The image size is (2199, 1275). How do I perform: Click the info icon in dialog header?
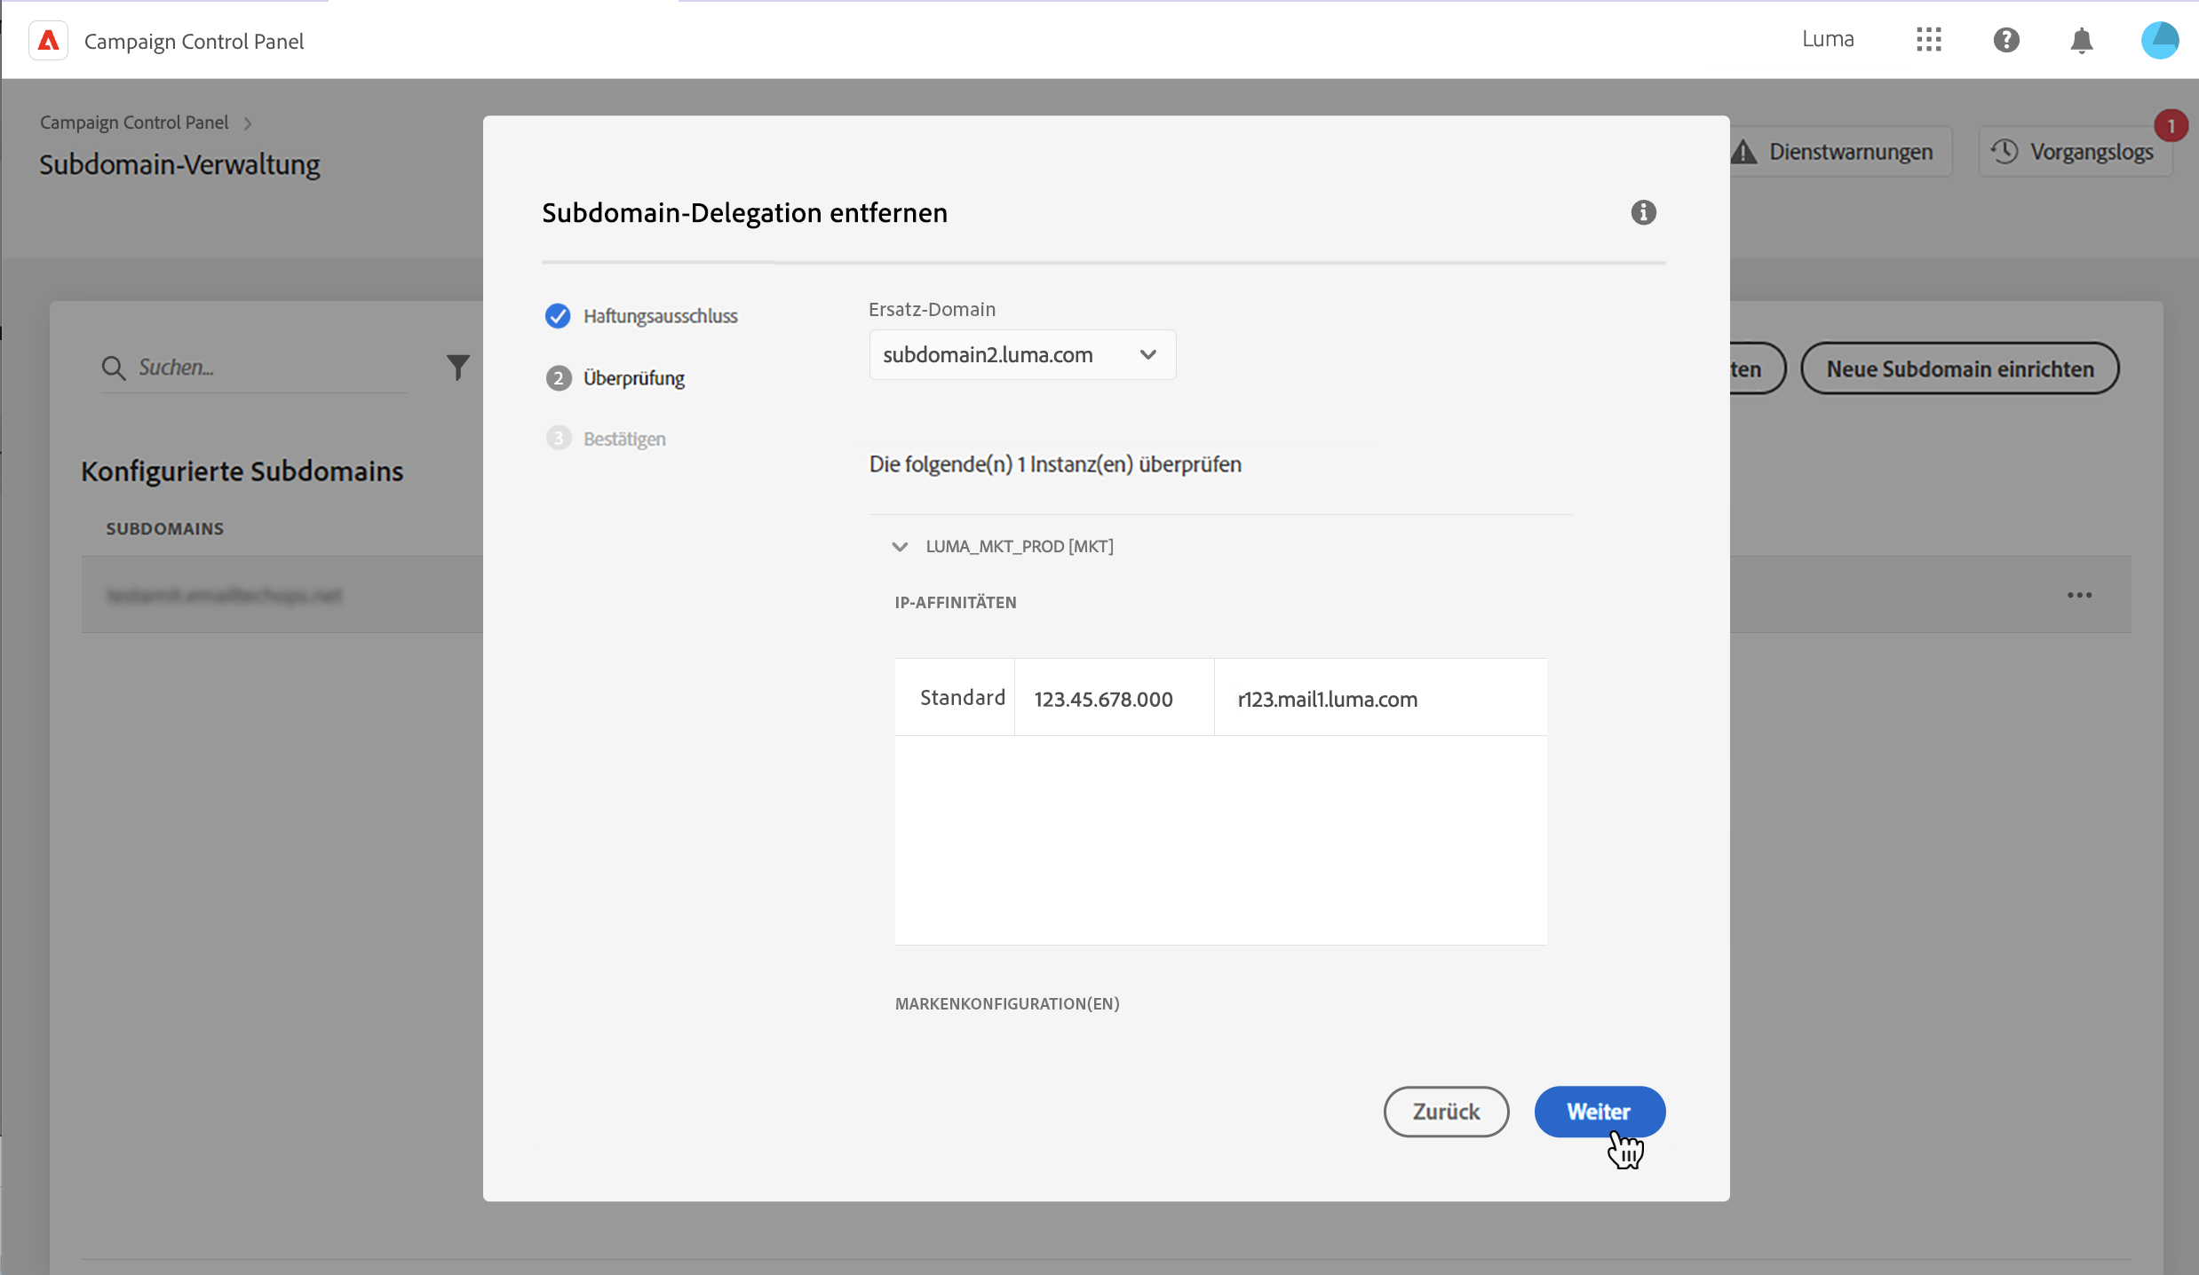click(x=1643, y=212)
